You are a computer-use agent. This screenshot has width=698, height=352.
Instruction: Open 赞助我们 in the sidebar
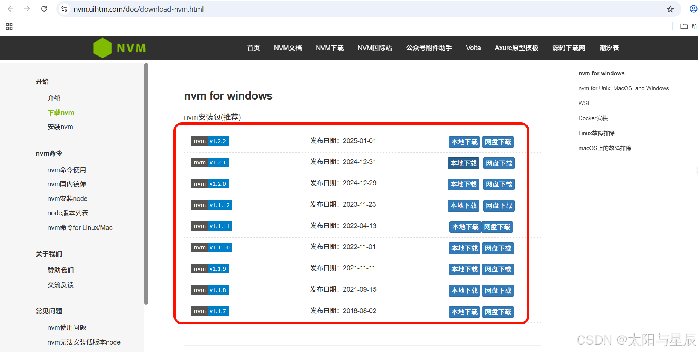point(60,270)
